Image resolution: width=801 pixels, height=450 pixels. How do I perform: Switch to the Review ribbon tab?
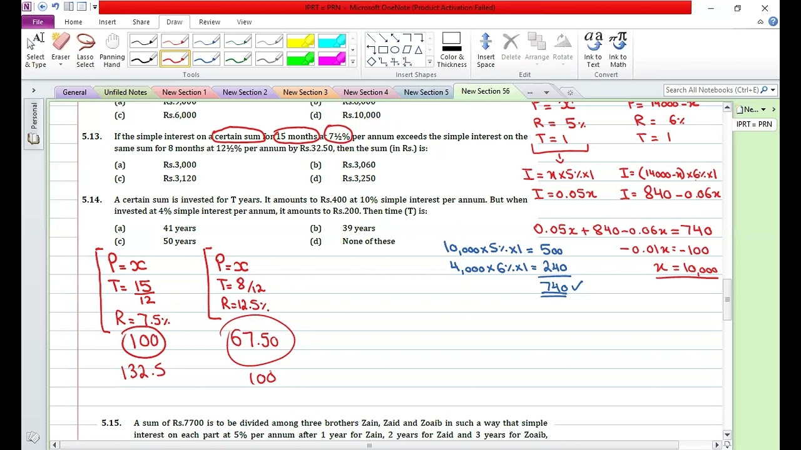point(210,22)
